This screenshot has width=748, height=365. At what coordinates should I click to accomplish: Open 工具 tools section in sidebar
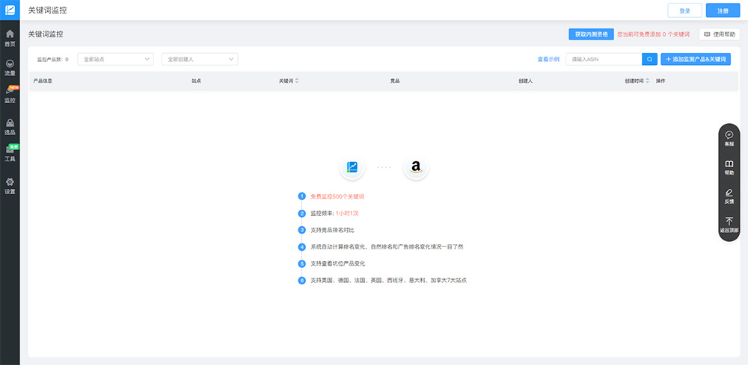pyautogui.click(x=10, y=154)
